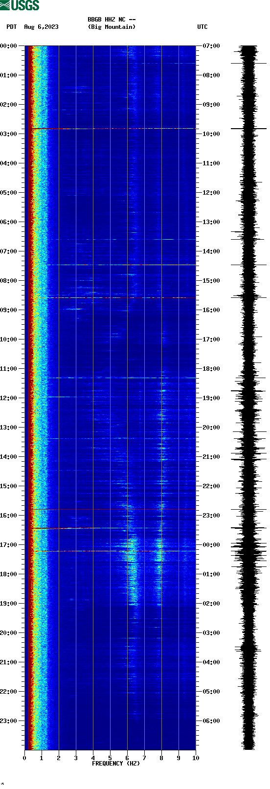270x789 pixels.
Task: Click the '22:00' UTC time label
Action: click(x=211, y=486)
